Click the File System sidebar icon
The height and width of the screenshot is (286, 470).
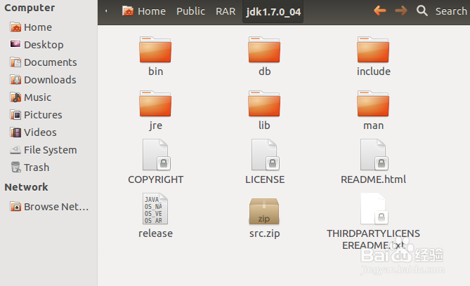pyautogui.click(x=15, y=150)
